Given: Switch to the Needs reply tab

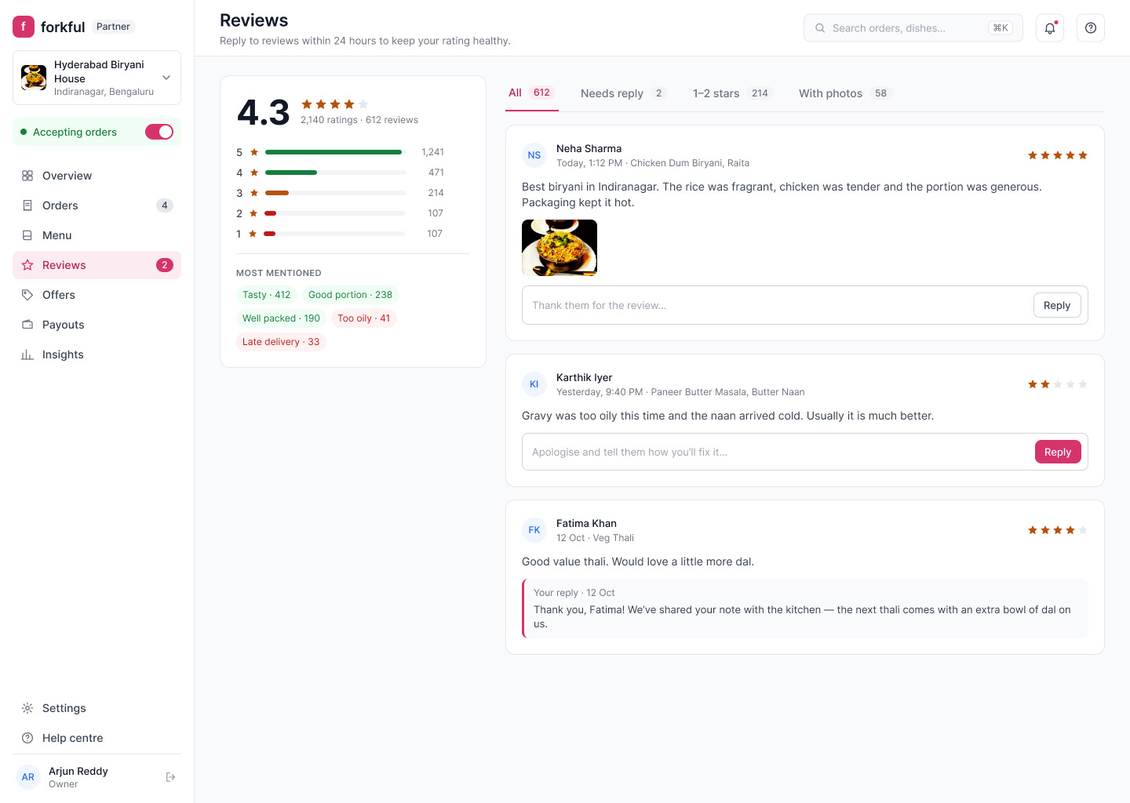Looking at the screenshot, I should pyautogui.click(x=623, y=93).
